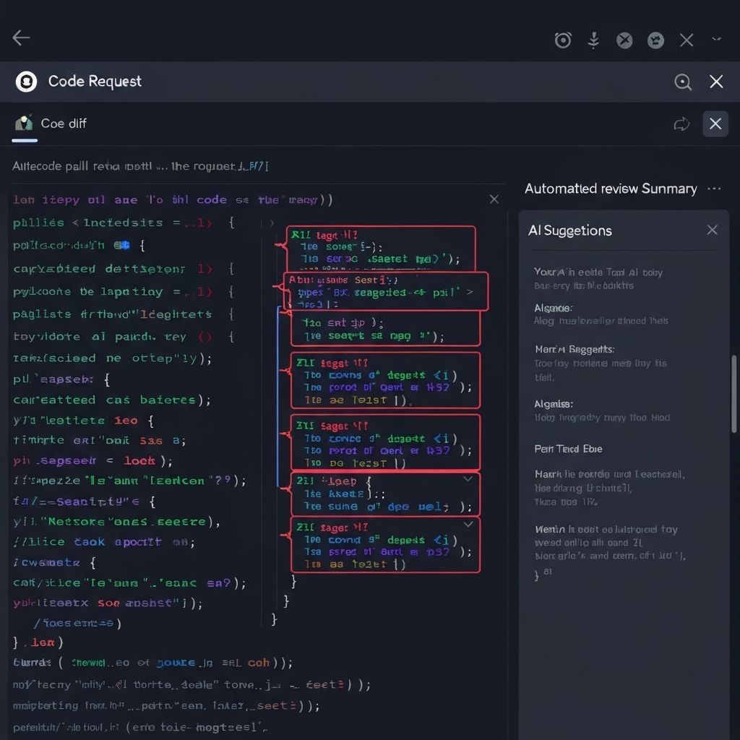740x740 pixels.
Task: Dismiss the AI Suggestions panel with its X
Action: (x=712, y=229)
